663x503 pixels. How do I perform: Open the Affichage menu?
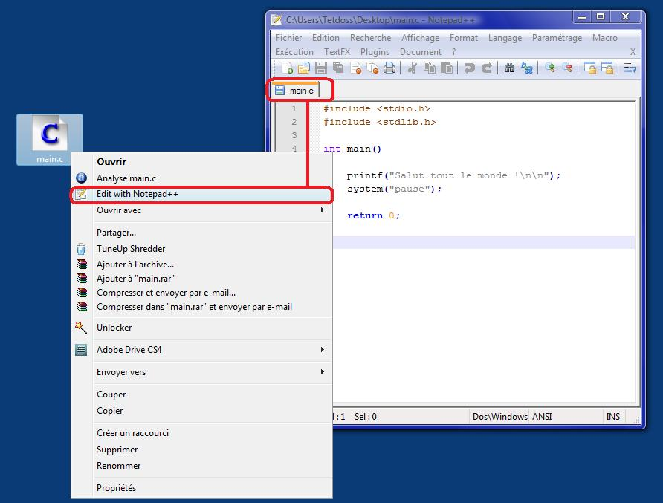(420, 38)
